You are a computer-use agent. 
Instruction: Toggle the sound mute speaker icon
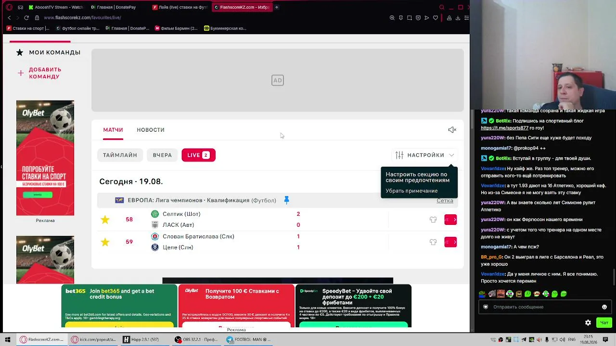(x=452, y=130)
